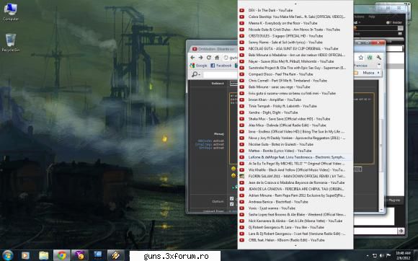The height and width of the screenshot is (261, 418).
Task: Open the DEV - In The Dark bookmark
Action: click(295, 10)
